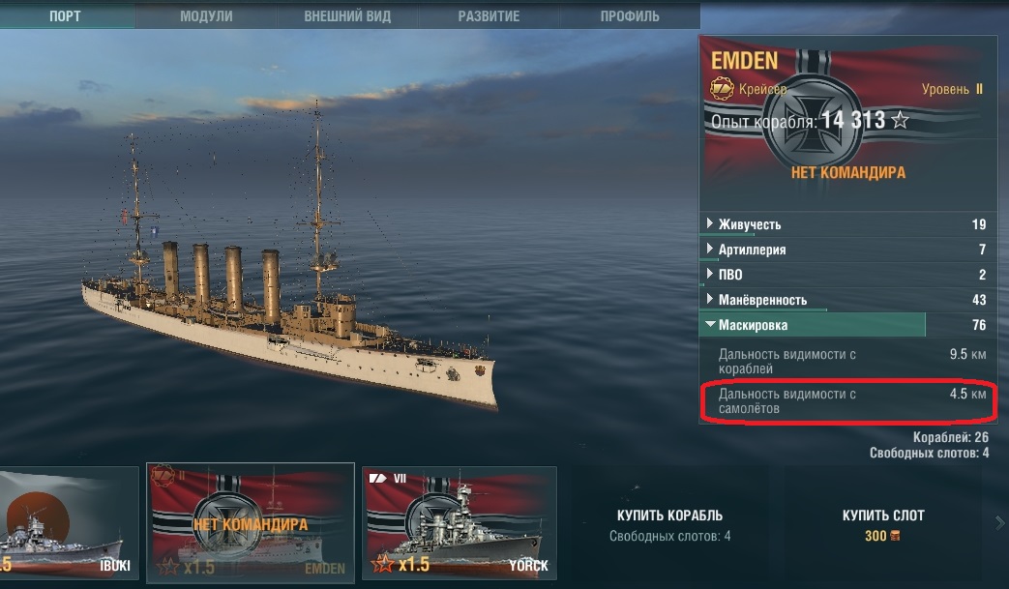Click the star icon next to ship experience

tap(901, 120)
